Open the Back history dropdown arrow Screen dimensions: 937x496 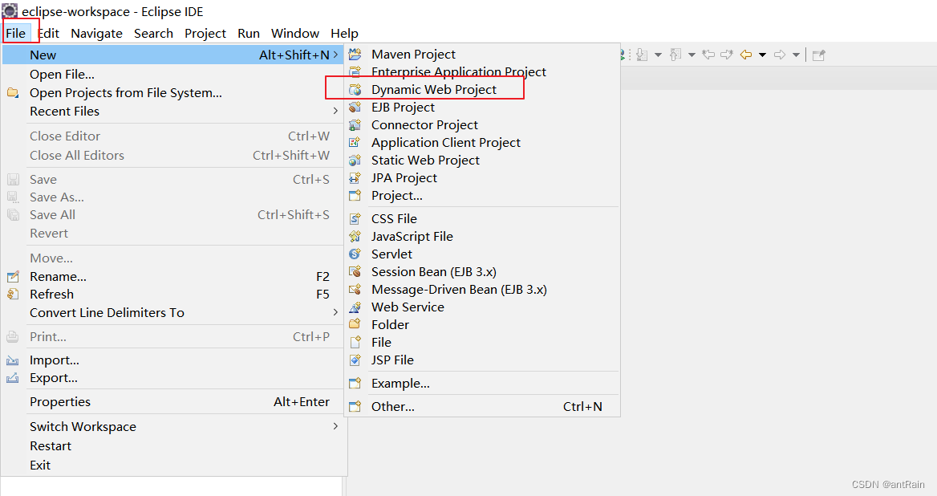pyautogui.click(x=762, y=55)
